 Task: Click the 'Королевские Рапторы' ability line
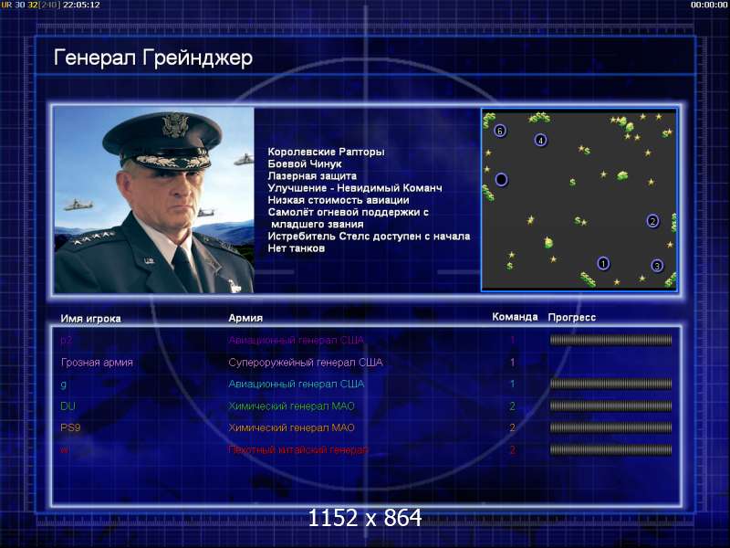(327, 152)
